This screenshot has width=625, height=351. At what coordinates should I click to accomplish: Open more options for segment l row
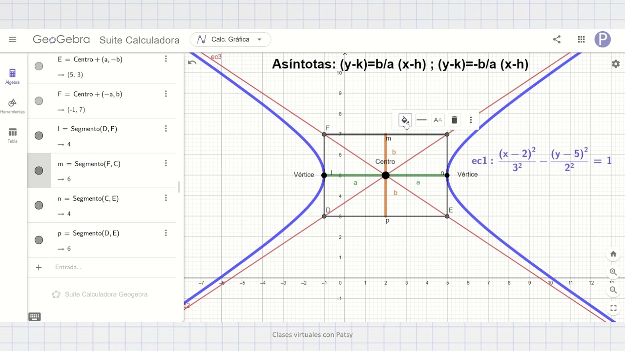click(x=166, y=129)
